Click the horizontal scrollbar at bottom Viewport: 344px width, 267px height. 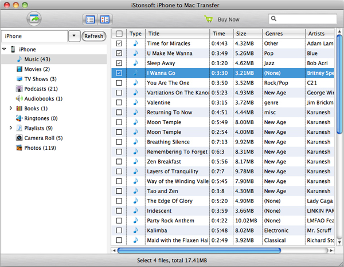coord(199,250)
